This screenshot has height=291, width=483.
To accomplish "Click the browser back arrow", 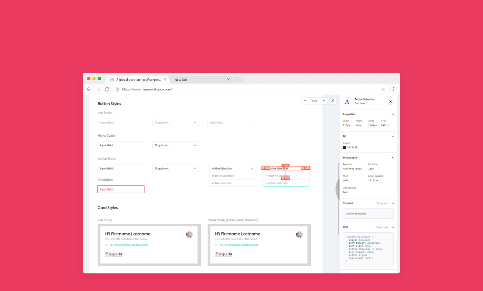I will (x=89, y=89).
